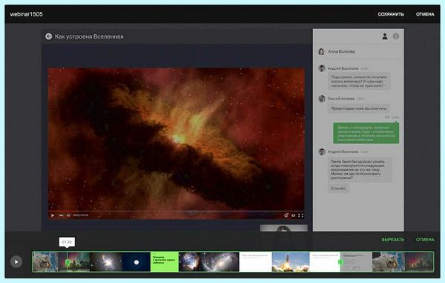Click Ольга Елисеева avatar in chat
445x283 pixels.
tap(322, 99)
